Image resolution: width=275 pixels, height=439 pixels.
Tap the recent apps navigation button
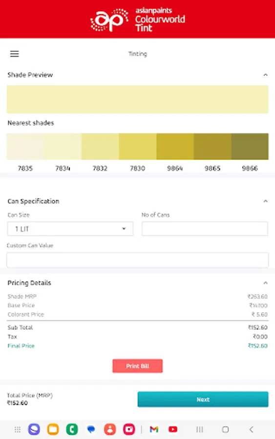click(x=200, y=429)
